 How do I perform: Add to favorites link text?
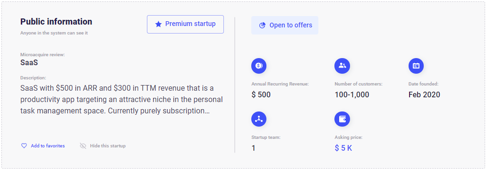click(48, 146)
